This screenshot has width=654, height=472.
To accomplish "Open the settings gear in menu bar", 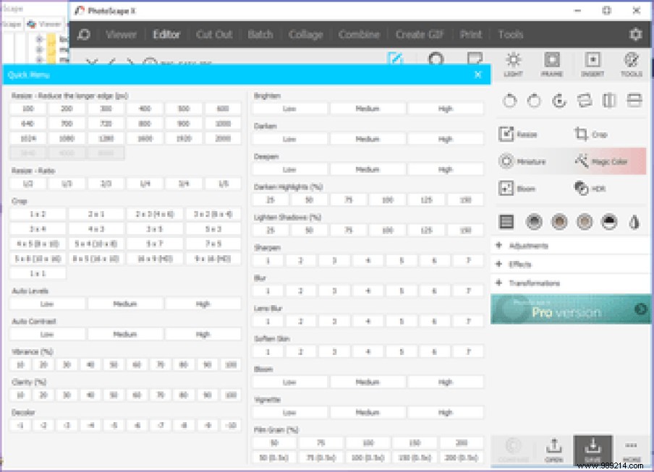I will click(635, 34).
